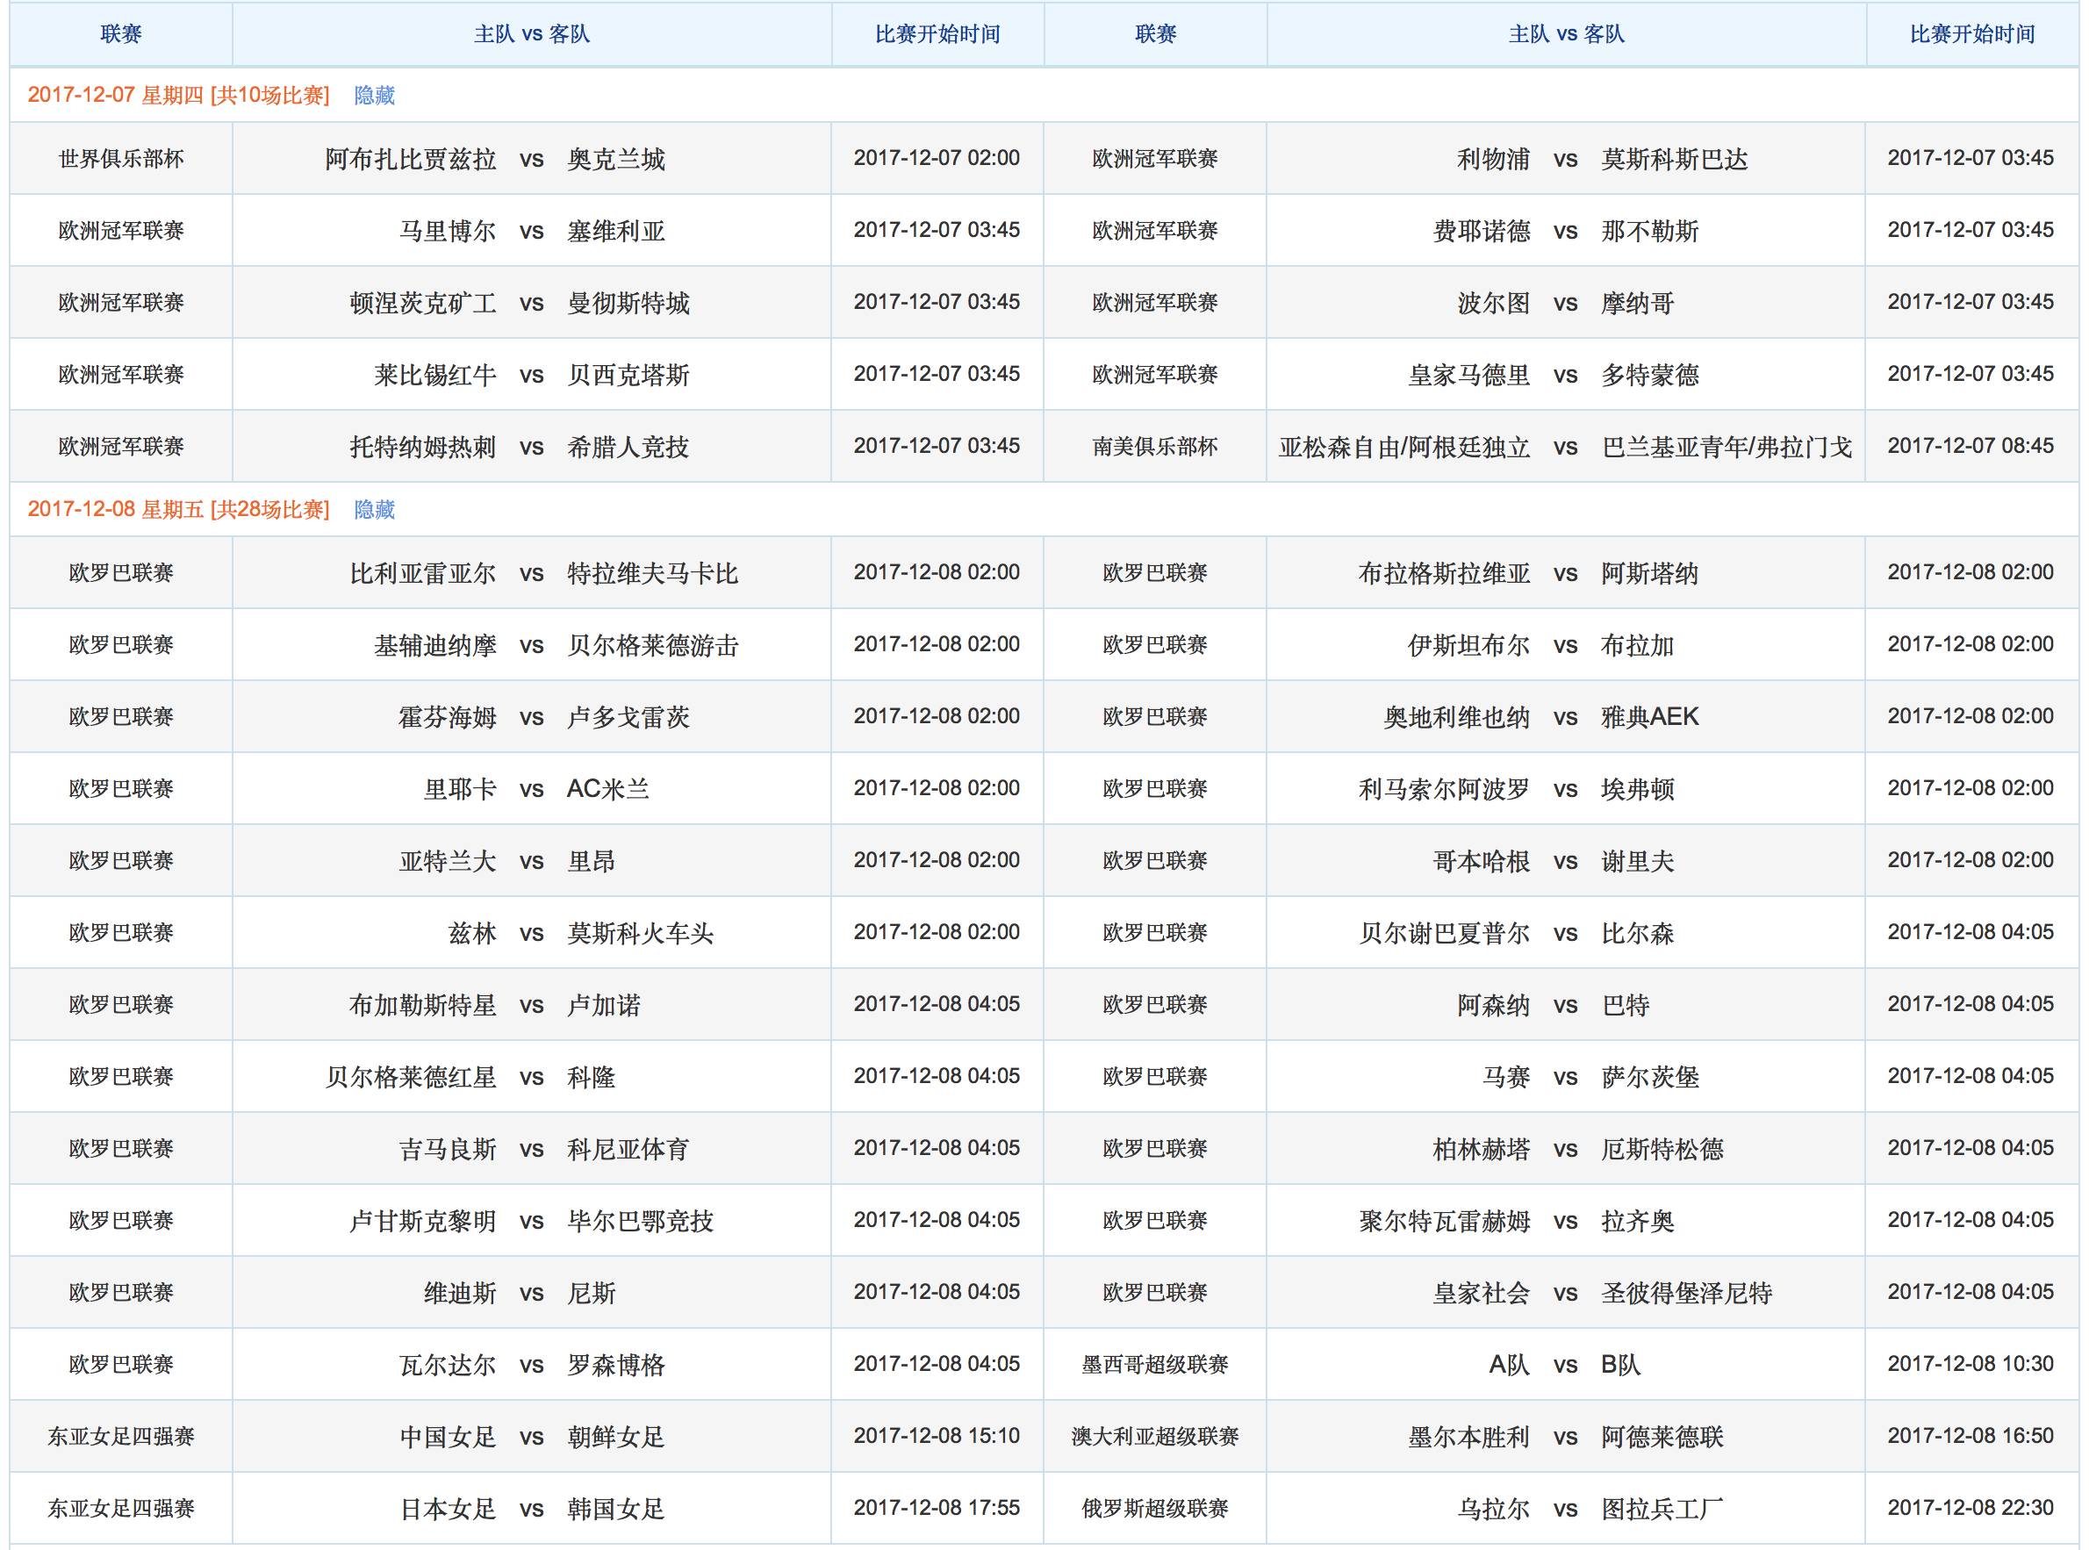
Task: Click the 南美俱乐部杯 league cell
Action: (1155, 447)
